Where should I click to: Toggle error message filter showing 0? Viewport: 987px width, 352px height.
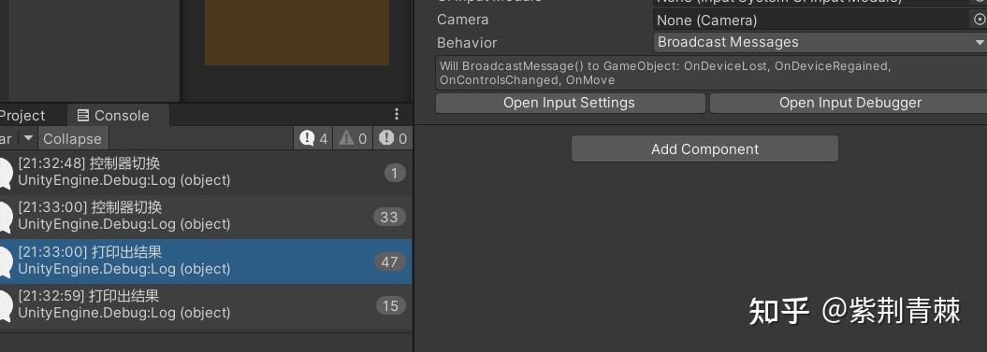point(393,138)
